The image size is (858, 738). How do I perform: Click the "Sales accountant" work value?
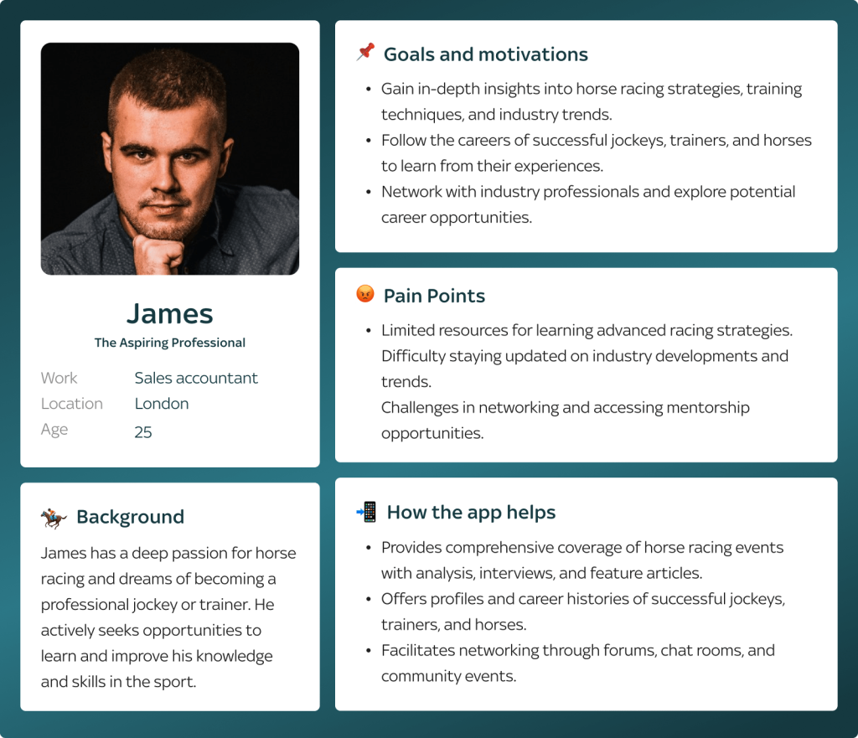196,378
